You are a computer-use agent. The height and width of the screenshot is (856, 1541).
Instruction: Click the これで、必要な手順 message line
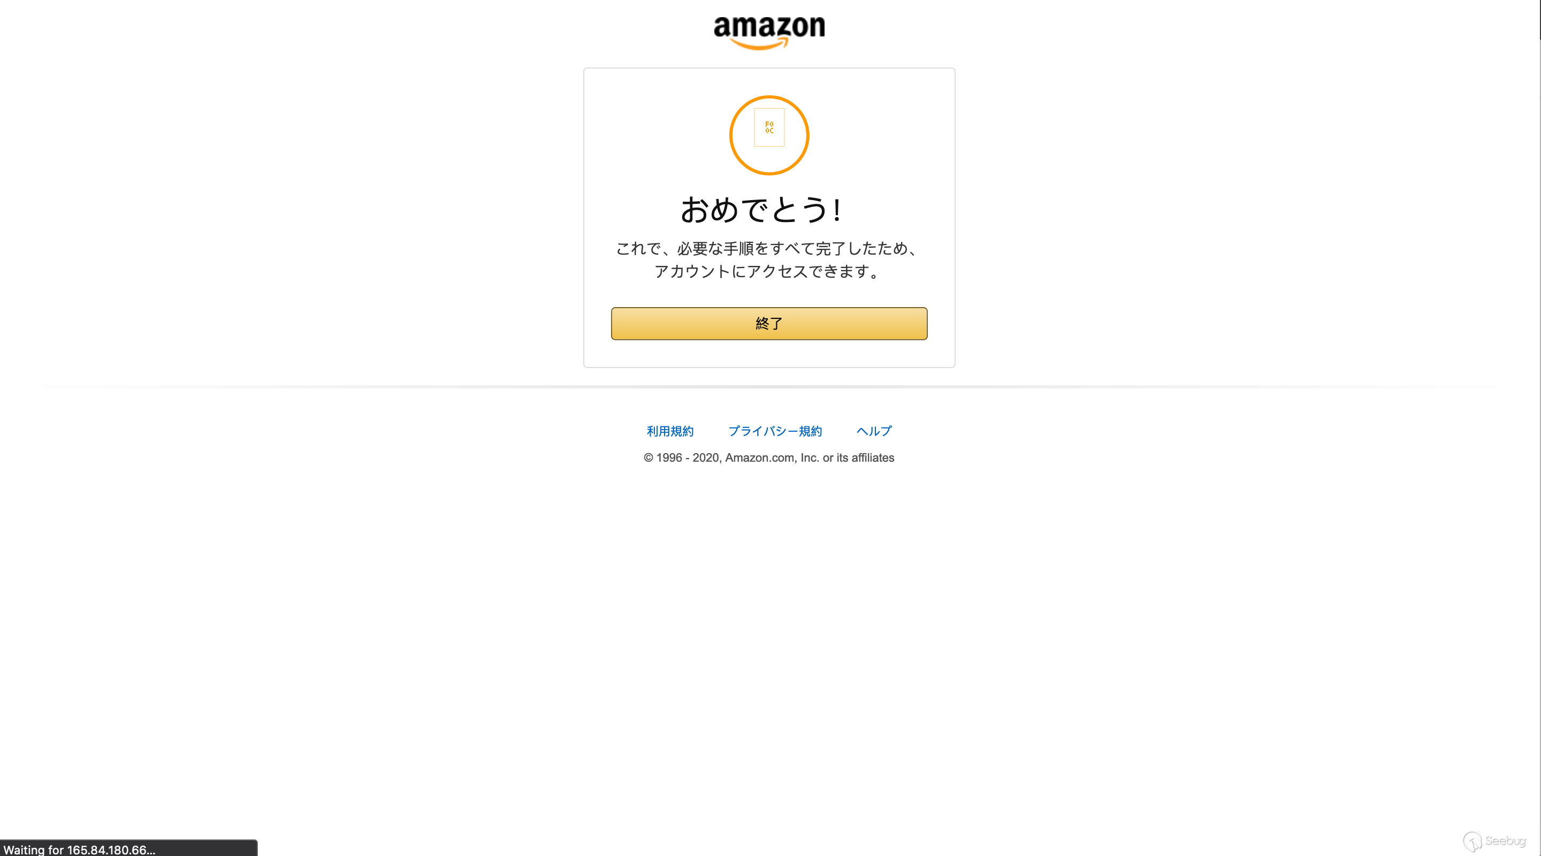769,248
